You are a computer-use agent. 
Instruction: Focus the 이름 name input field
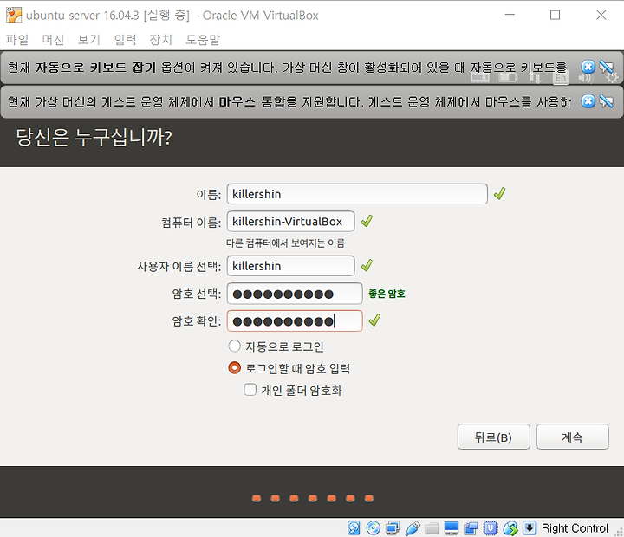(357, 194)
